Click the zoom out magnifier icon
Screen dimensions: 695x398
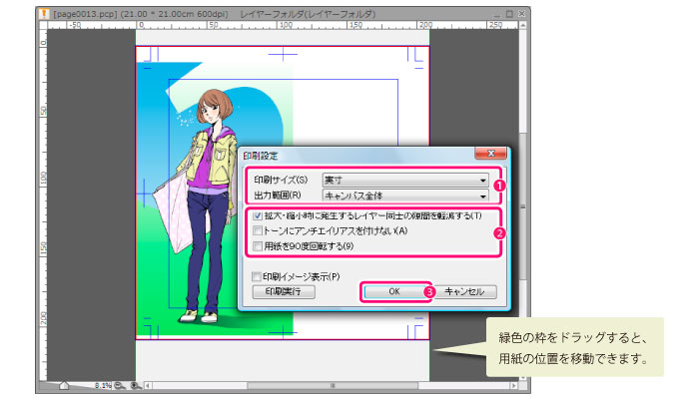pos(120,386)
